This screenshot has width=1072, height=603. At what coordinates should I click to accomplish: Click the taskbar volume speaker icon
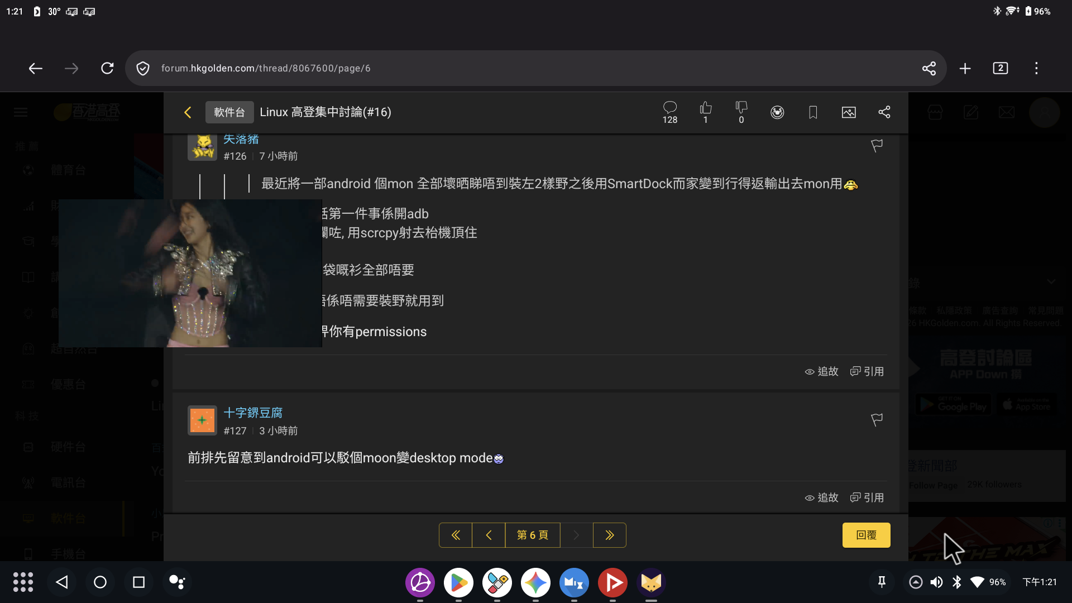(x=936, y=582)
